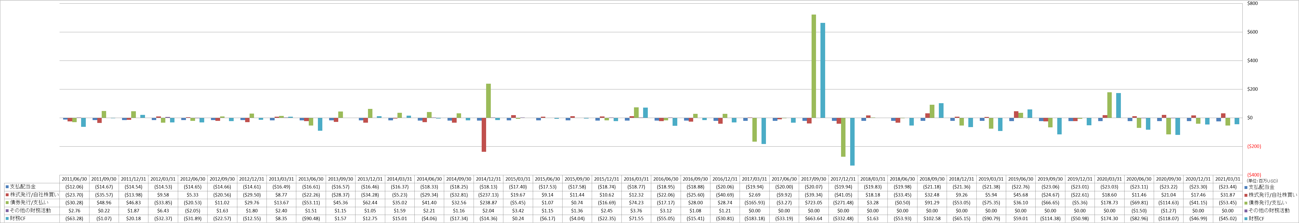Click the $48.96 bond cell for 2011/09/30
Viewport: 1299px width, 223px height.
pyautogui.click(x=104, y=203)
